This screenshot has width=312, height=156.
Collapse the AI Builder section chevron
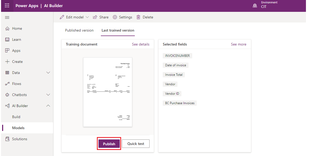pyautogui.click(x=48, y=106)
